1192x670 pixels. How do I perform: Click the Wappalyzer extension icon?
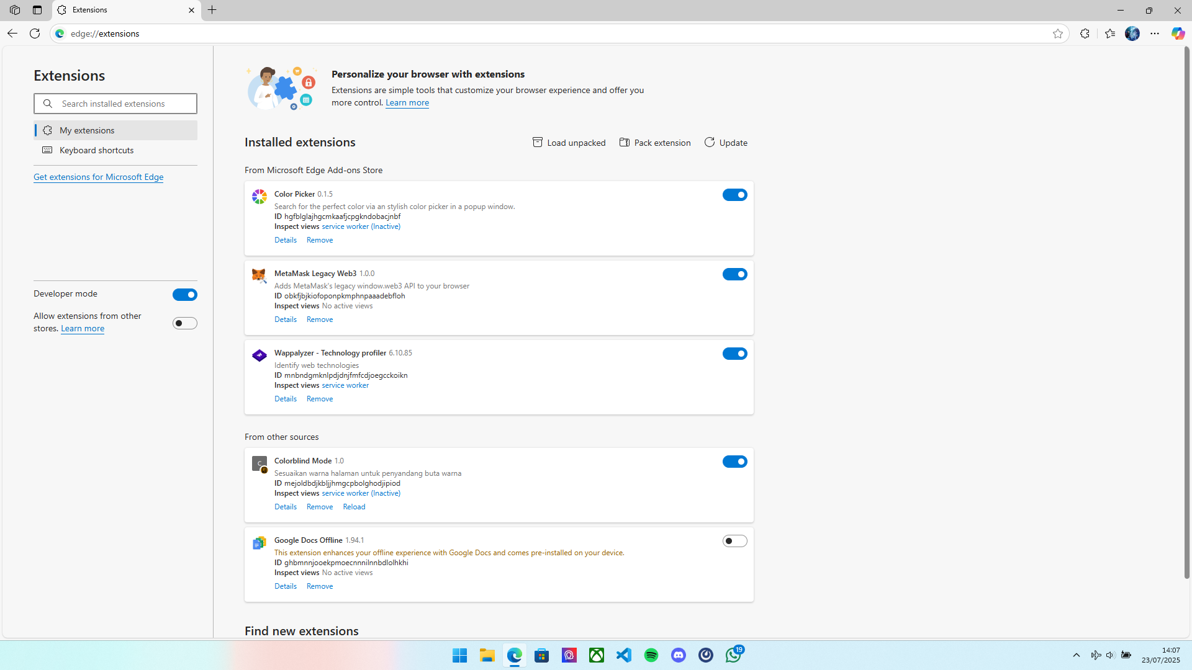tap(260, 355)
